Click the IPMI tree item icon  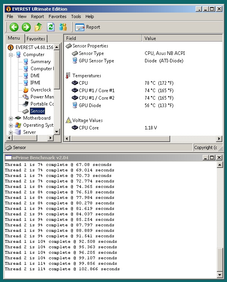(26, 83)
